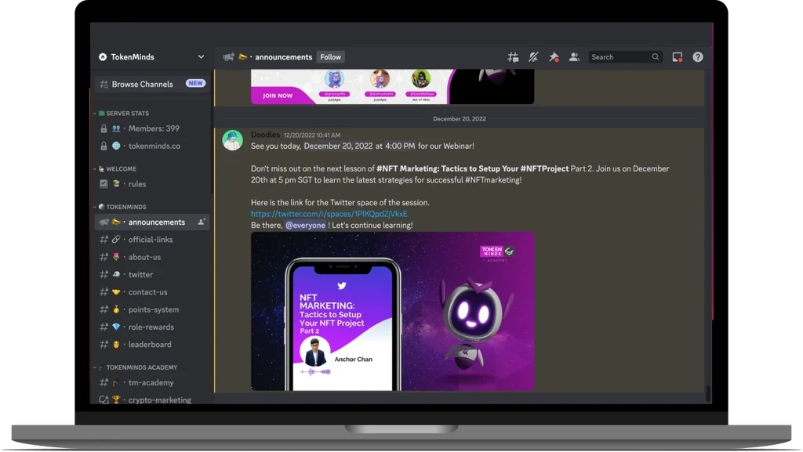Select the announcements channel

(152, 222)
